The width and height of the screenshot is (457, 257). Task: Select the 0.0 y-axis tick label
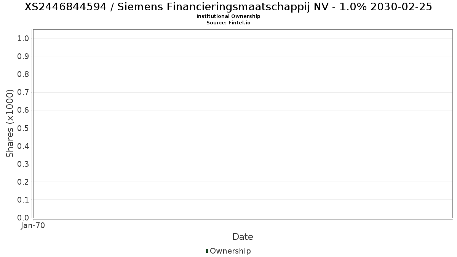(23, 218)
